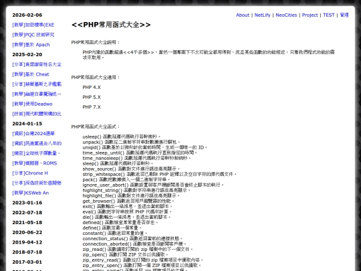Open the sidebar link about PQC
The width and height of the screenshot is (361, 271).
pos(33,35)
